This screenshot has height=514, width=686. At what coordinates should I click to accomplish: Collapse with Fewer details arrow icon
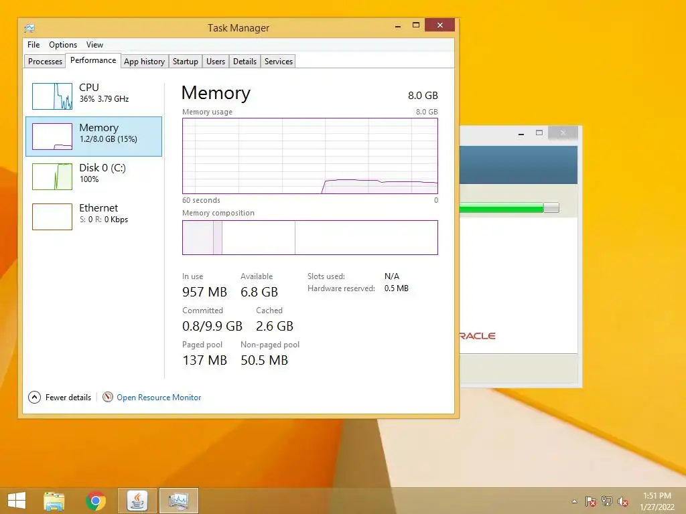tap(35, 398)
